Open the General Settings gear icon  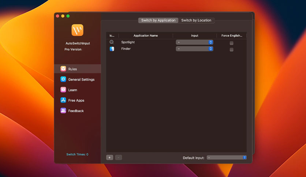pos(63,79)
